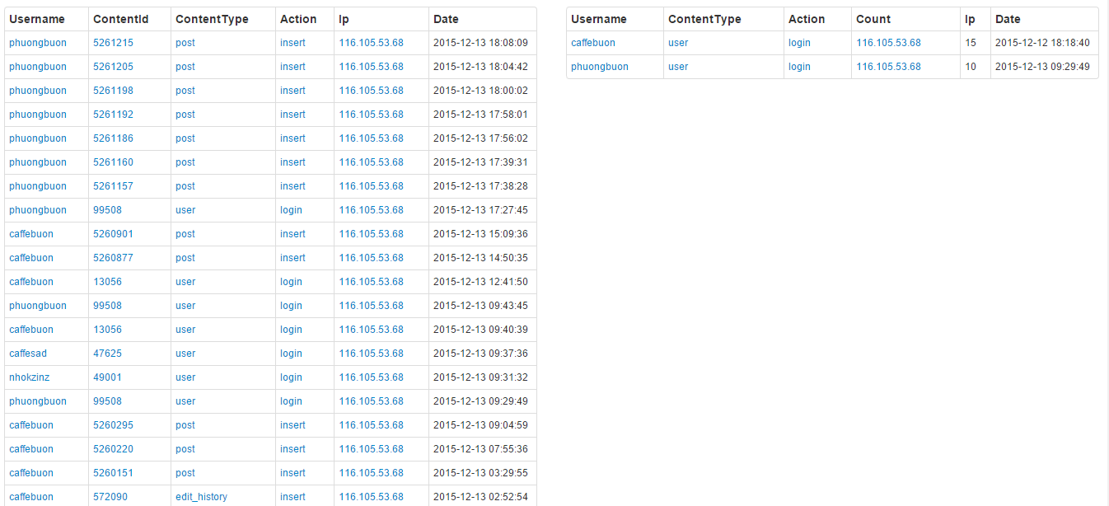Click the login link in the right table's phuongbuon row

(x=799, y=67)
